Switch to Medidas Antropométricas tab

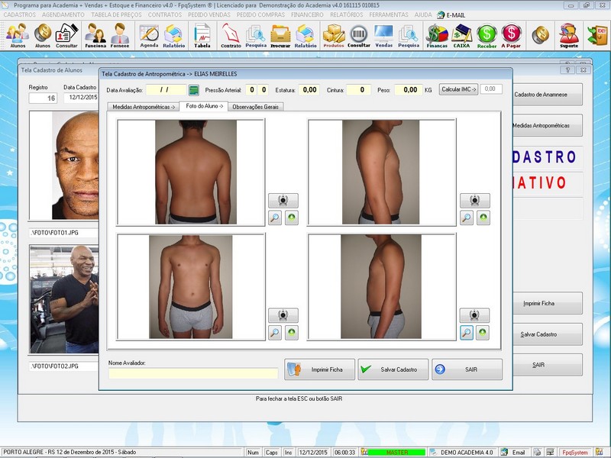pos(144,107)
